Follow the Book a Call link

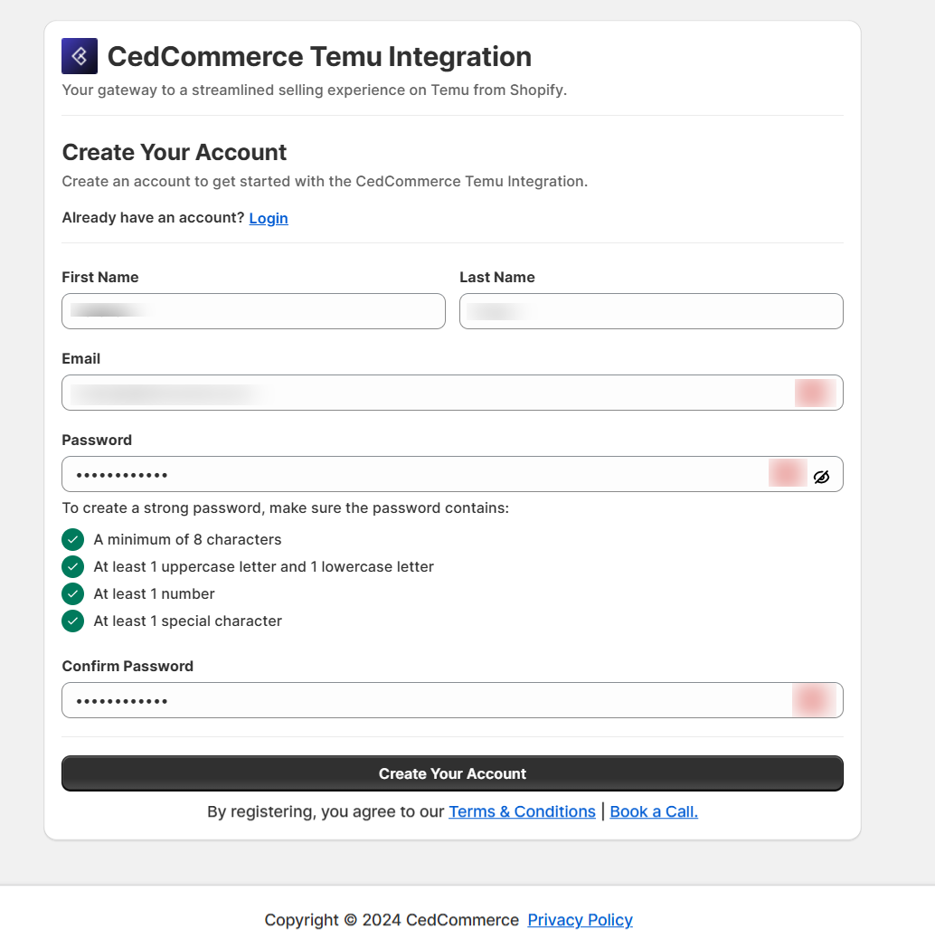coord(654,811)
